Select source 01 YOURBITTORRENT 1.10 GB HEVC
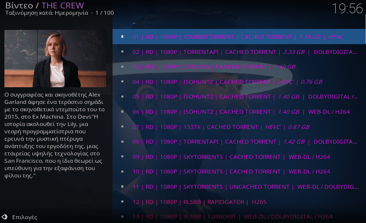366x223 pixels. pyautogui.click(x=239, y=36)
